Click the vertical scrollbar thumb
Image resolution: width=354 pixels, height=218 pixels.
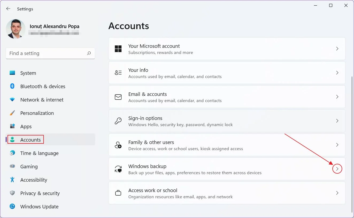[x=352, y=144]
